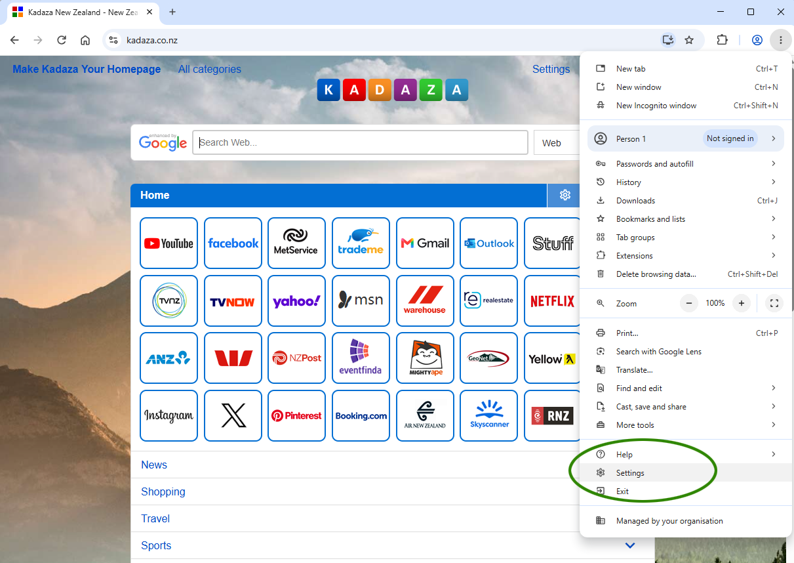Open the Gmail tile
The image size is (794, 563).
pyautogui.click(x=425, y=243)
